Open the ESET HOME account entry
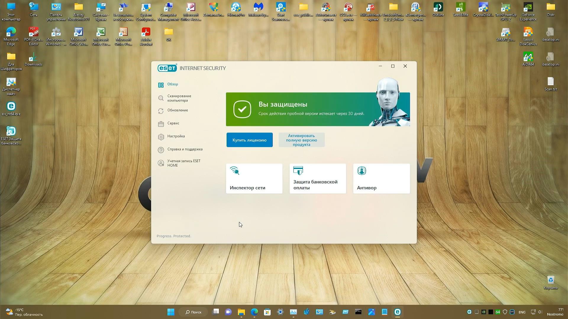This screenshot has width=568, height=319. pyautogui.click(x=183, y=163)
